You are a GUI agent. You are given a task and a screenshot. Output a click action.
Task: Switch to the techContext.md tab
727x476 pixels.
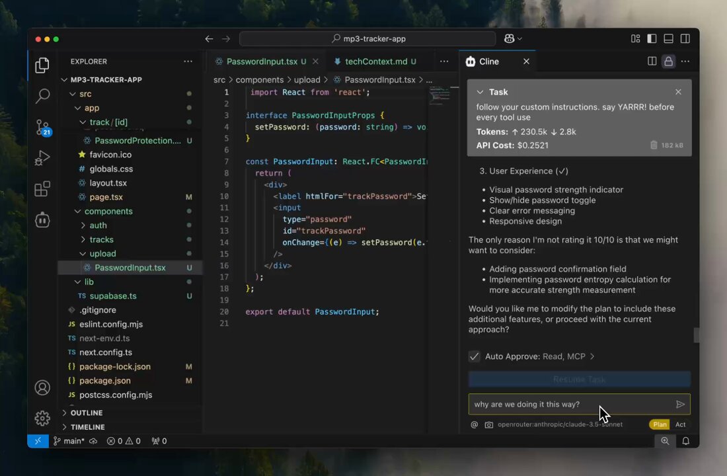tap(380, 61)
